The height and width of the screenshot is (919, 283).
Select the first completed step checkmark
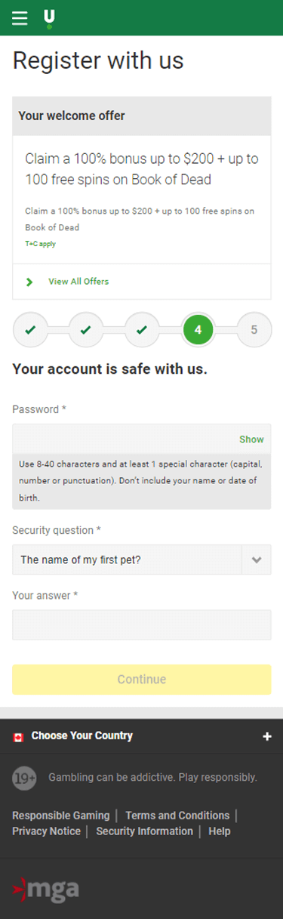[30, 330]
